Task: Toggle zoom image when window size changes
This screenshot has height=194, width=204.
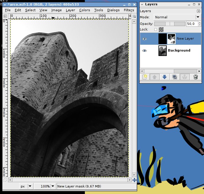Action: click(x=134, y=16)
